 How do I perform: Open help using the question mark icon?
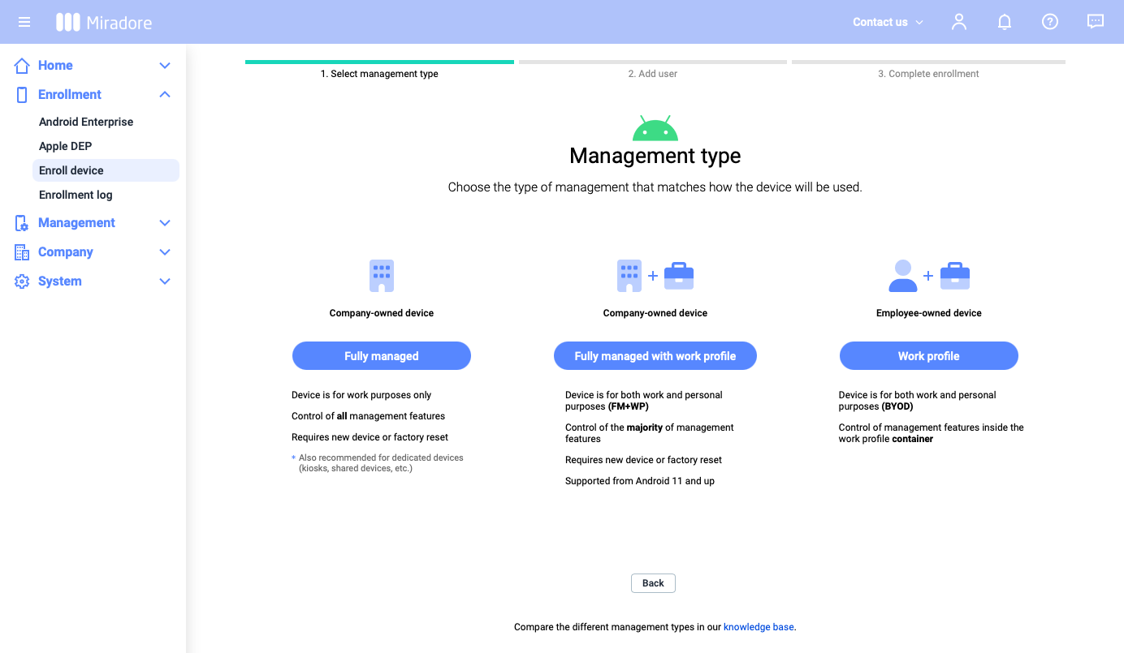(1049, 22)
